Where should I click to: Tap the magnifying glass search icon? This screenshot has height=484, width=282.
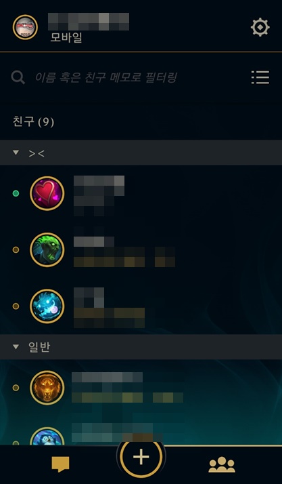pyautogui.click(x=18, y=77)
